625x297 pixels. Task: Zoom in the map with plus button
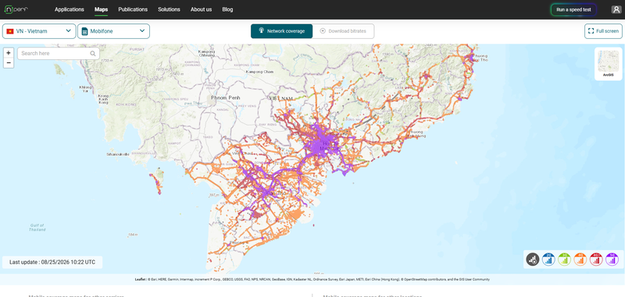pos(9,53)
